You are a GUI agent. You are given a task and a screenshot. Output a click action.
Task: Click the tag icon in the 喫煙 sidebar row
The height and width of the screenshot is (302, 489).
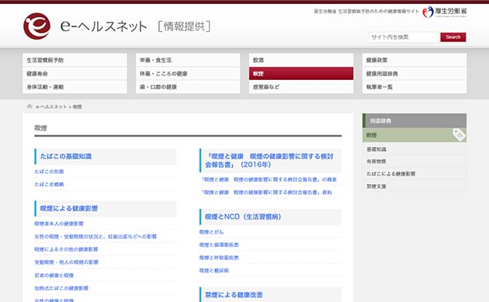point(459,135)
